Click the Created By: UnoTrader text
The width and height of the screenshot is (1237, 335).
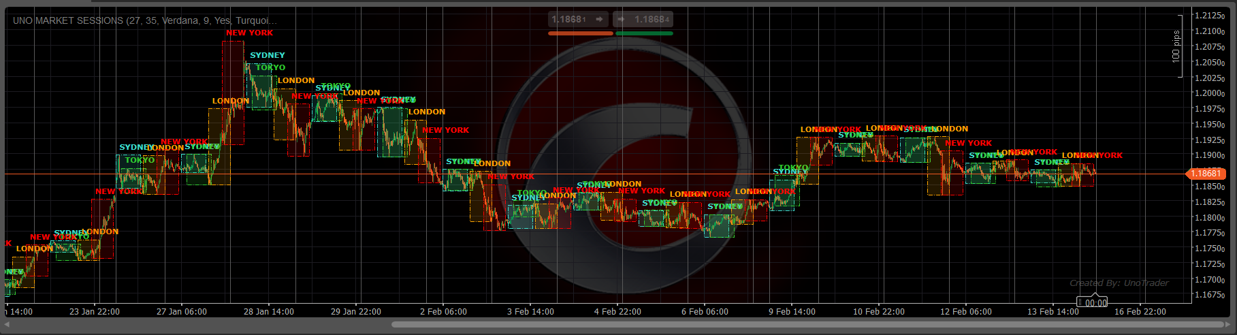pos(1119,283)
